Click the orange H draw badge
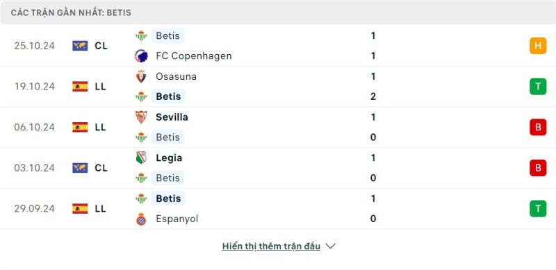Viewport: 556px width, 270px height. tap(538, 46)
